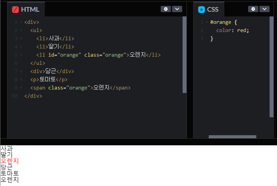The height and width of the screenshot is (186, 277).
Task: Click the closing brace on CSS line 3
Action: click(x=211, y=39)
